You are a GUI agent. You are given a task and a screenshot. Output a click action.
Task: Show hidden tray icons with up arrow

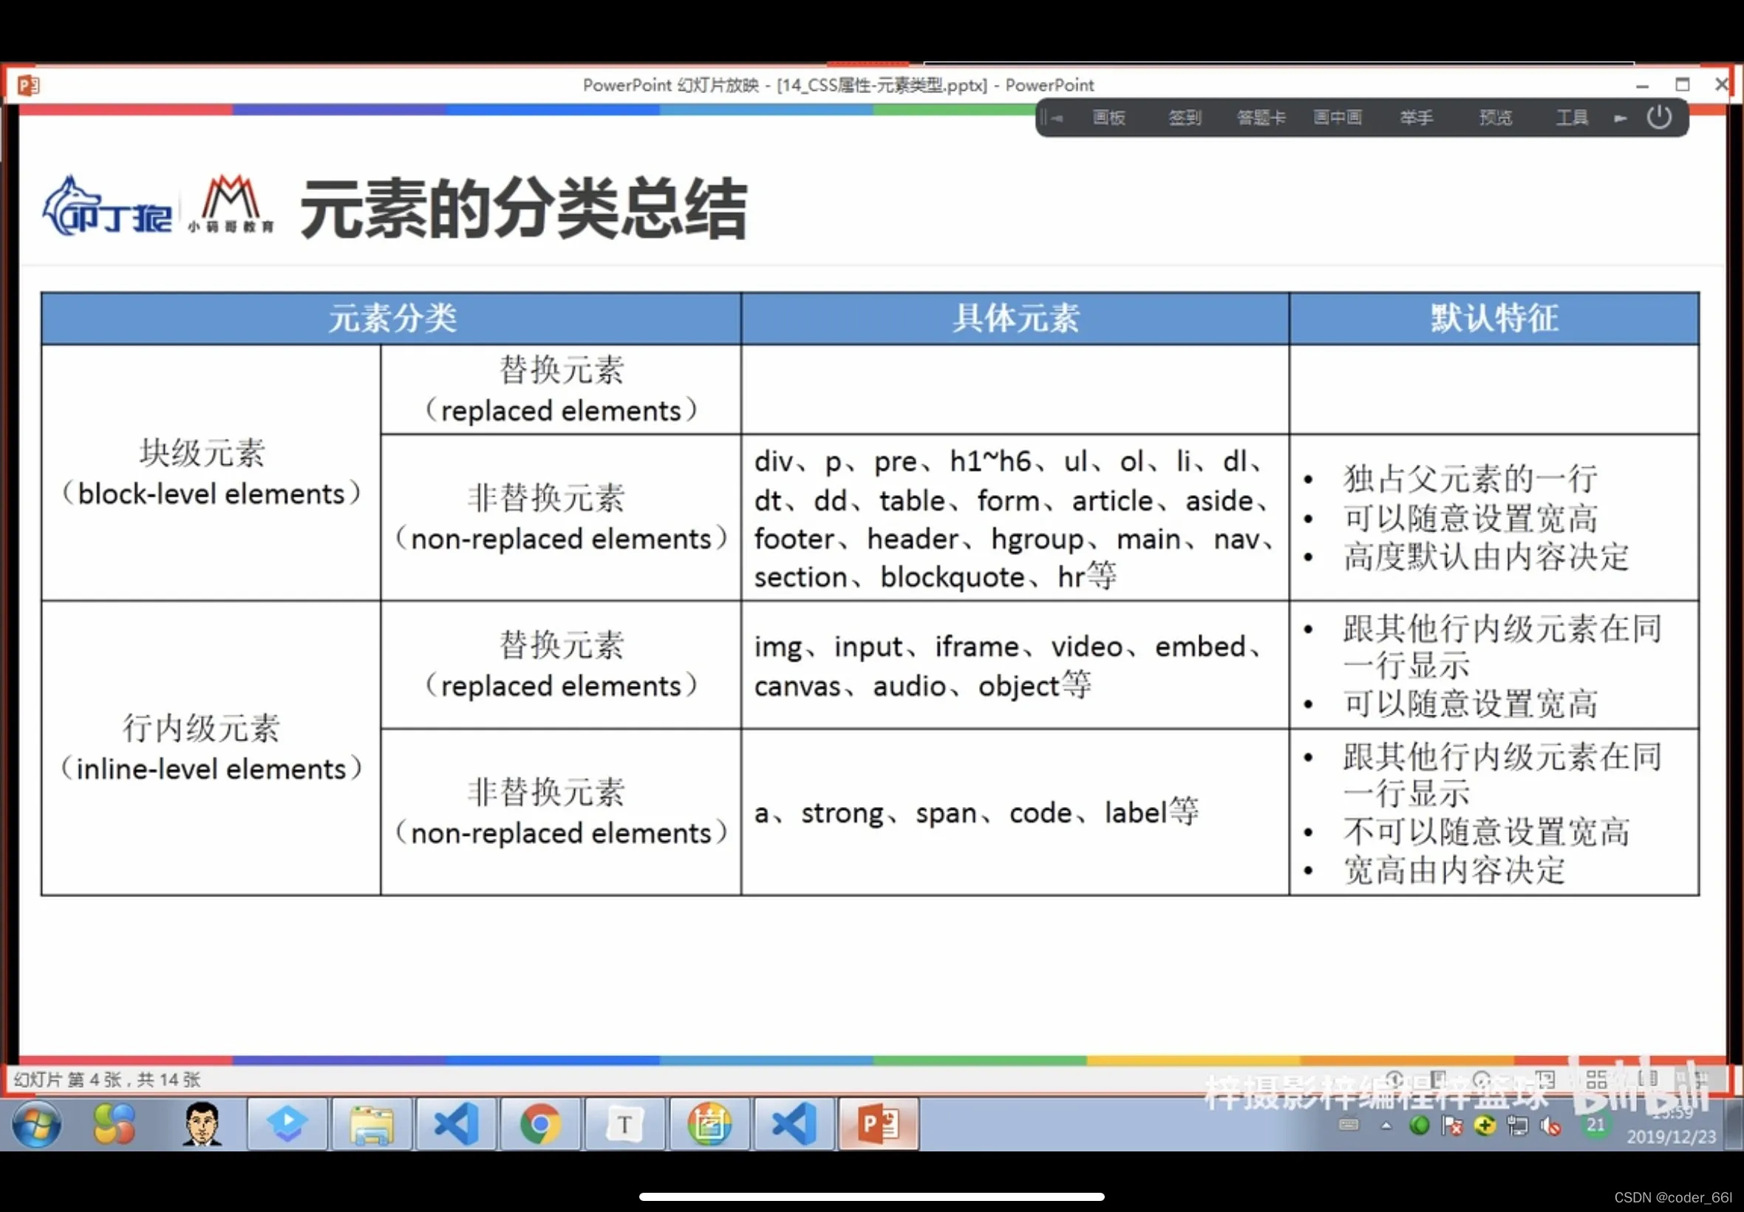click(x=1386, y=1126)
